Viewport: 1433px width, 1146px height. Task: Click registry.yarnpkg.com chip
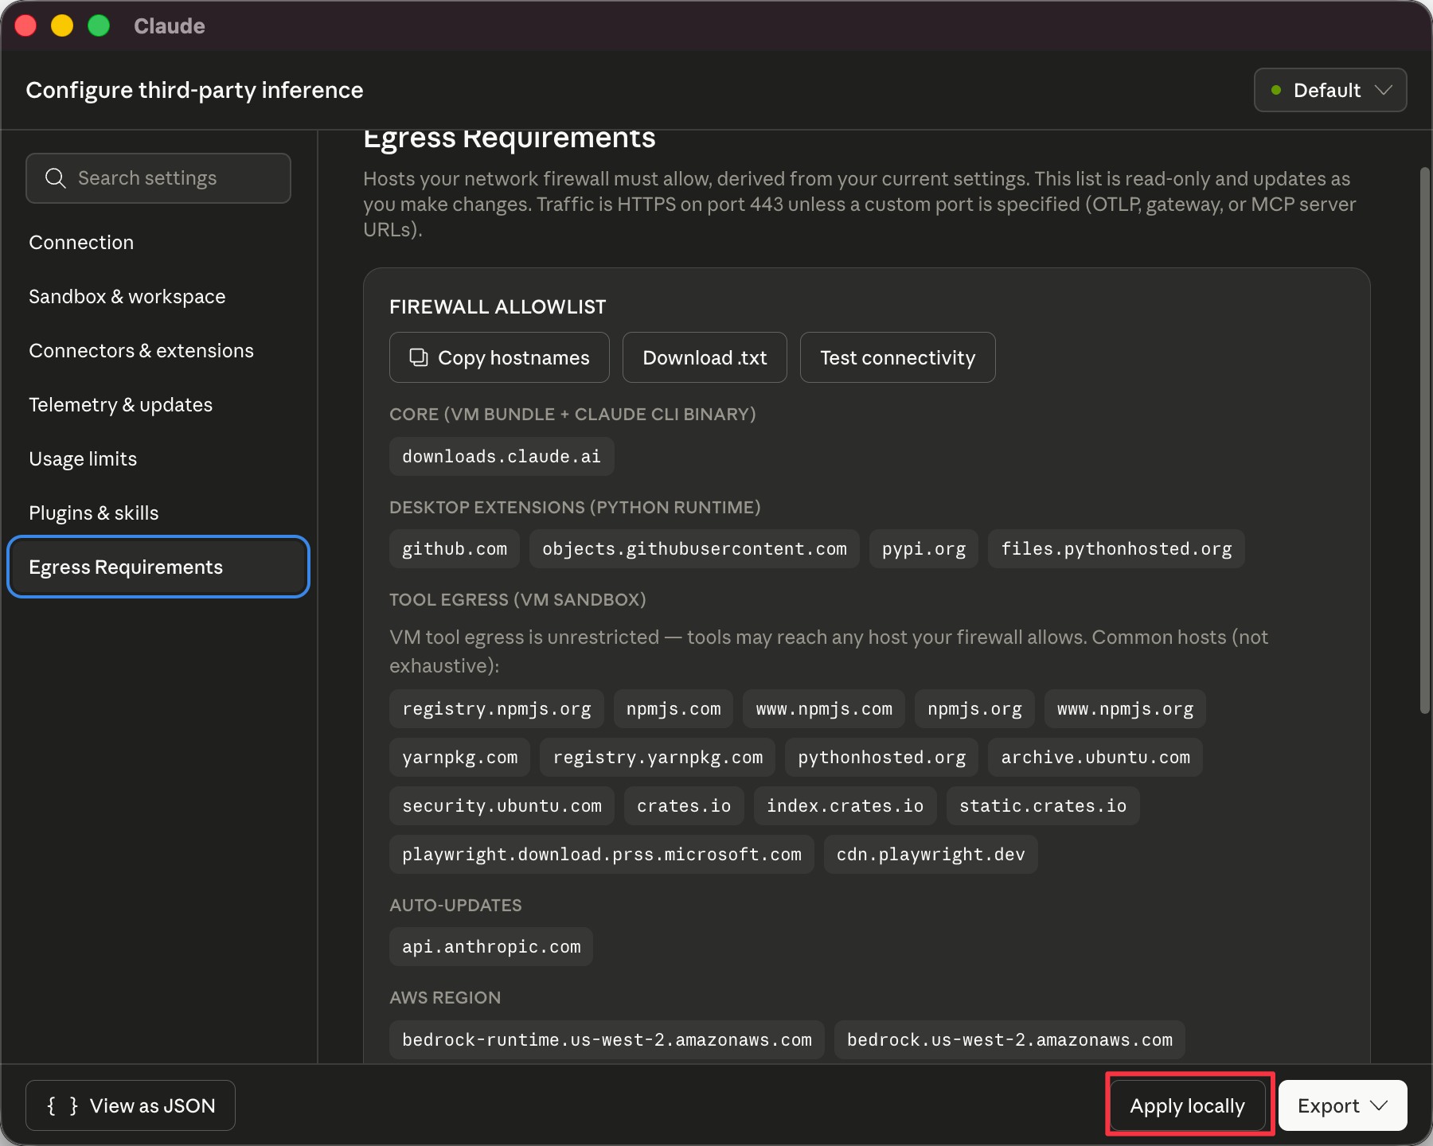658,757
